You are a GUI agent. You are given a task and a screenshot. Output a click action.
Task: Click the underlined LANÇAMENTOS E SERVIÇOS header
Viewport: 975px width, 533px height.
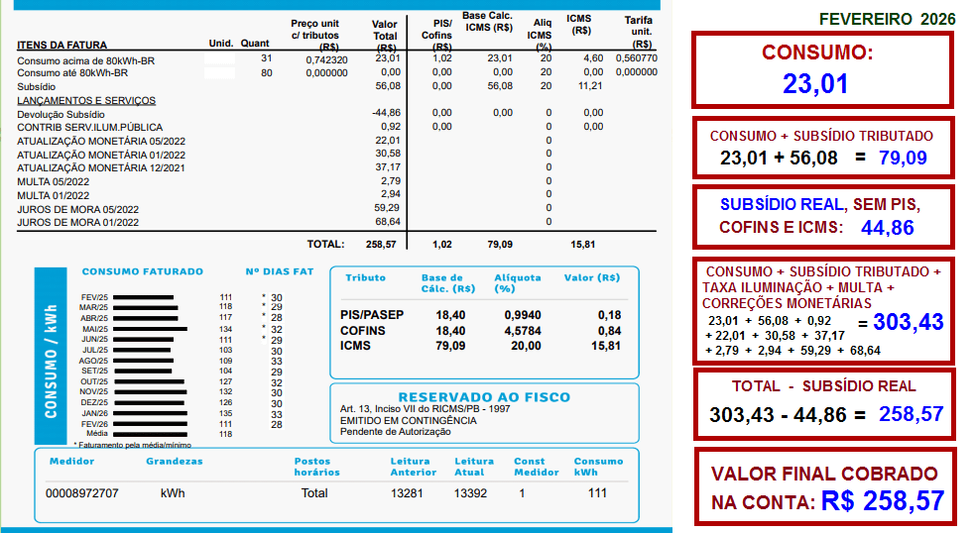pyautogui.click(x=86, y=100)
